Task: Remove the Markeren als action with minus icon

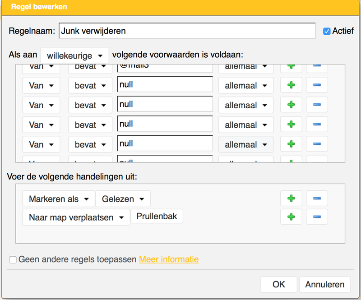Action: (x=317, y=198)
